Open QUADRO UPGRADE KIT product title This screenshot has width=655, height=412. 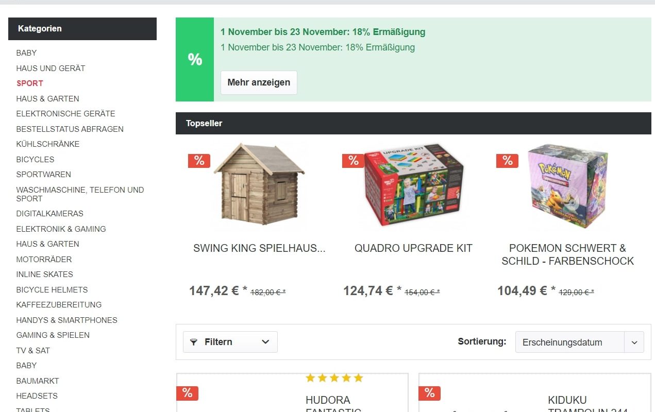(x=413, y=248)
